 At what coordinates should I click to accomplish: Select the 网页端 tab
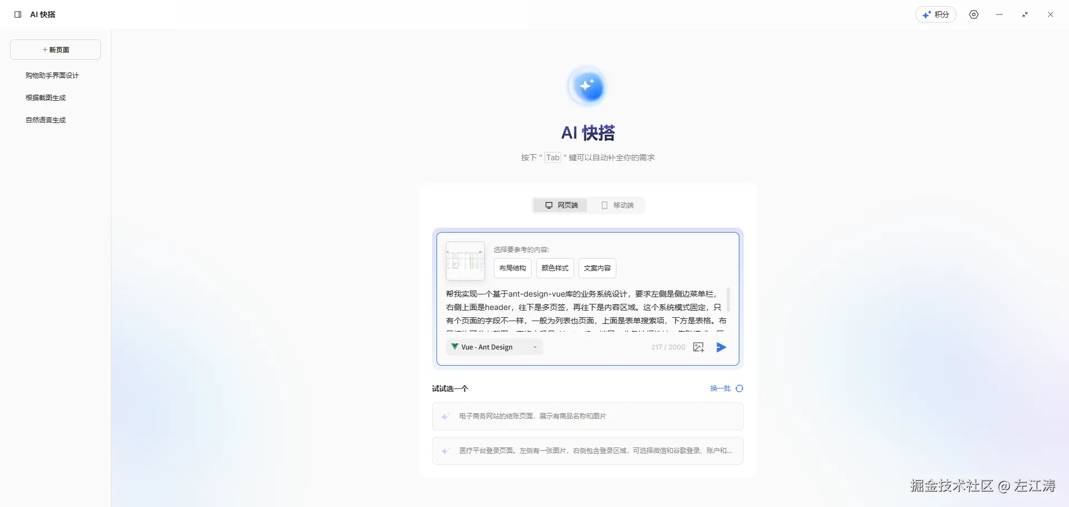point(560,205)
